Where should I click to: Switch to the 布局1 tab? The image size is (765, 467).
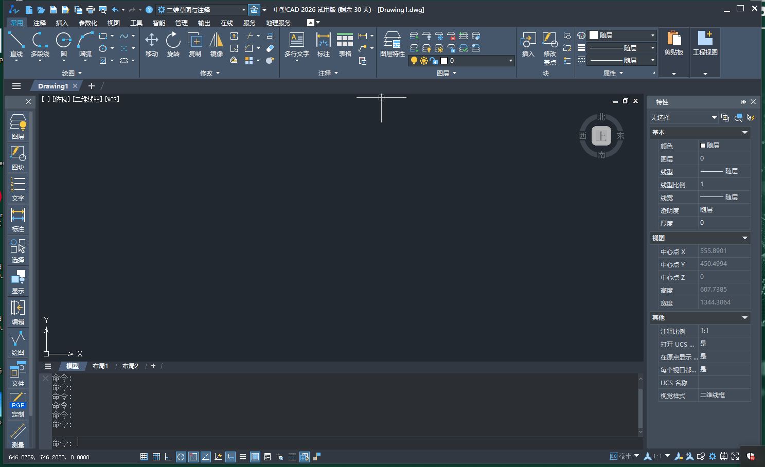[100, 366]
